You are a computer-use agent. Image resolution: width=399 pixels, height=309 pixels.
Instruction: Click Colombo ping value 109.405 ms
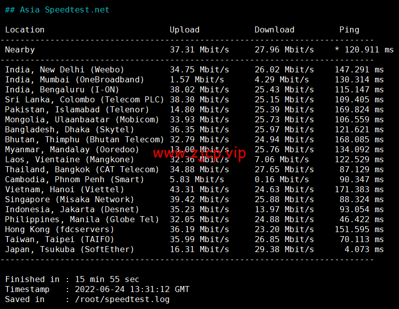coord(359,99)
